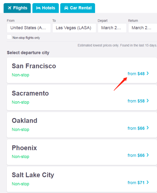This screenshot has height=193, width=157.
Task: Switch to the Hotels tab
Action: (x=46, y=8)
